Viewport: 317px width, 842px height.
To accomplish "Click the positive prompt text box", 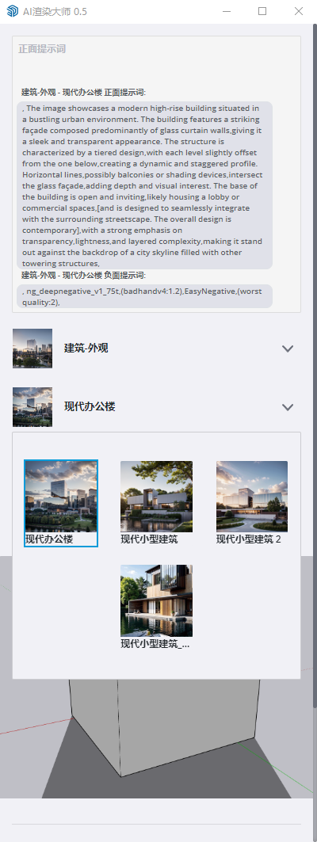I will pos(144,185).
